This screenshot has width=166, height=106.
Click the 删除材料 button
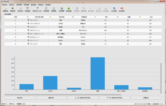coord(51,98)
